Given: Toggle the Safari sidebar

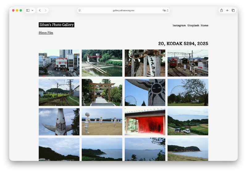Looking at the screenshot, I should coord(28,11).
